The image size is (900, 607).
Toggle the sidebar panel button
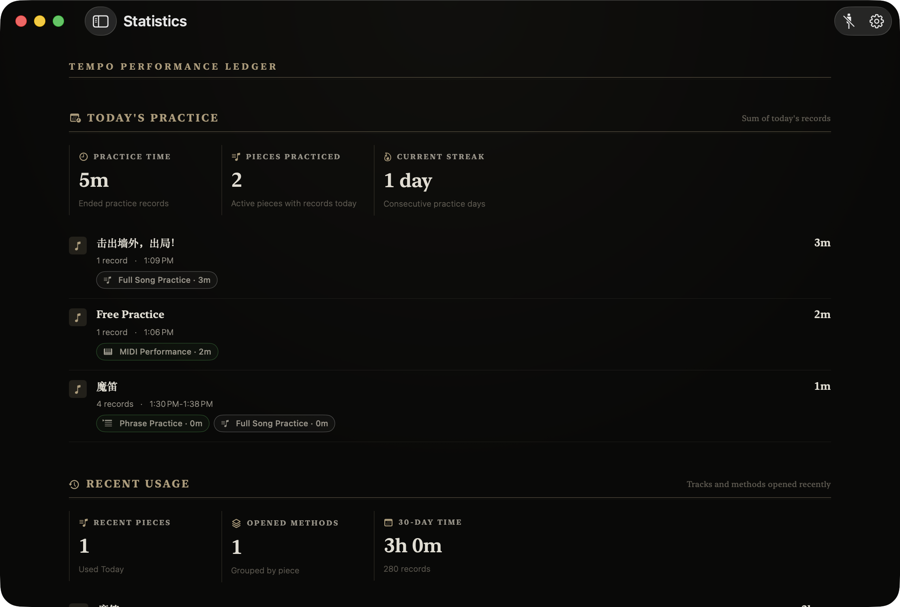(101, 21)
